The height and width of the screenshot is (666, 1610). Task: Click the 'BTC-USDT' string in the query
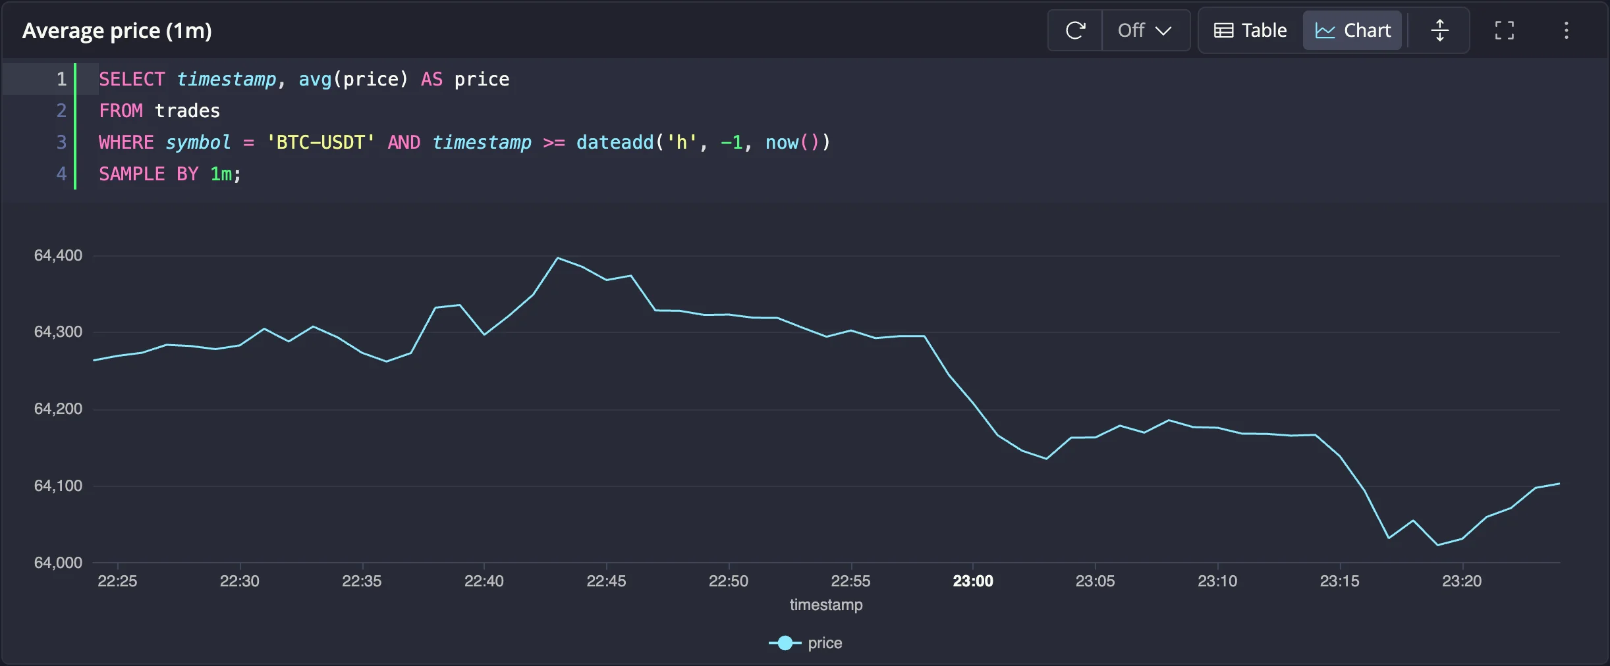[x=321, y=142]
